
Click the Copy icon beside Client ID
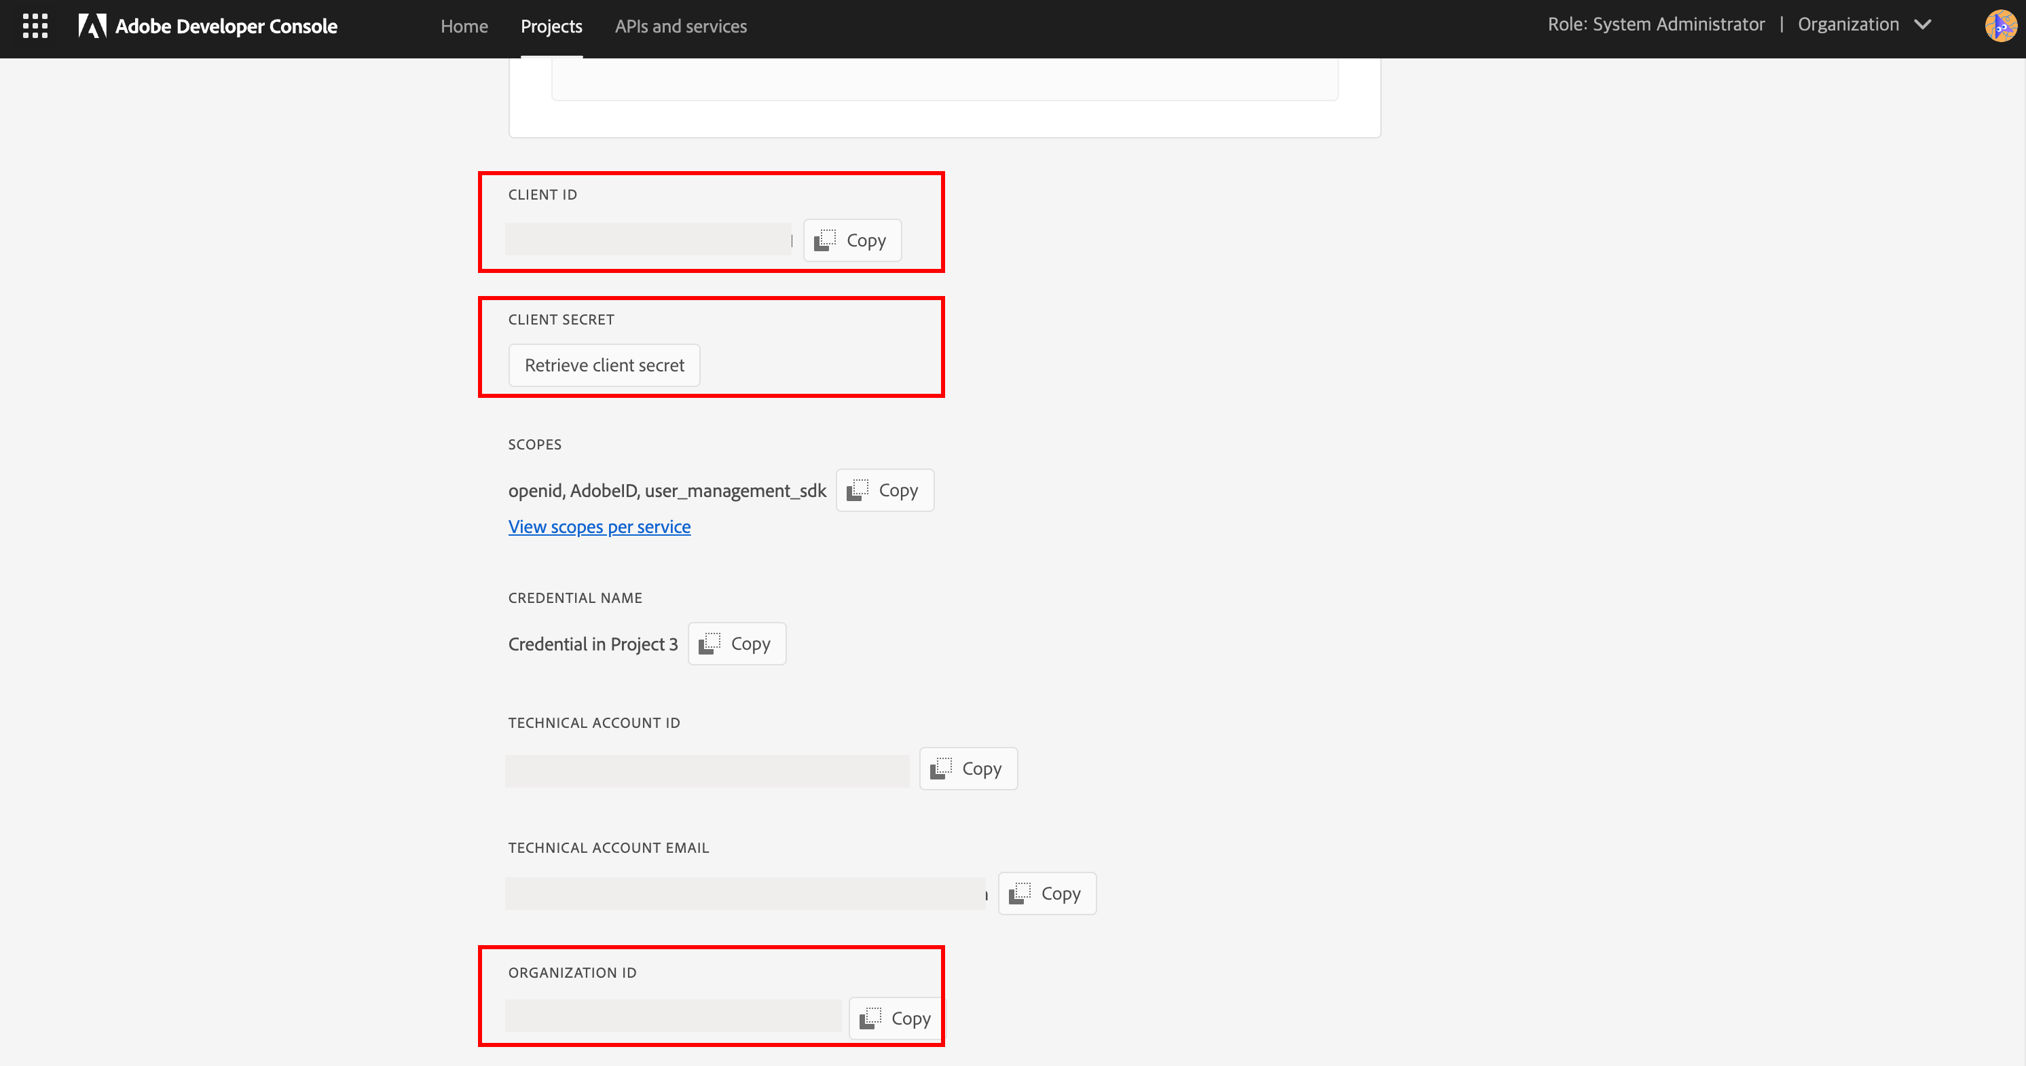tap(851, 240)
